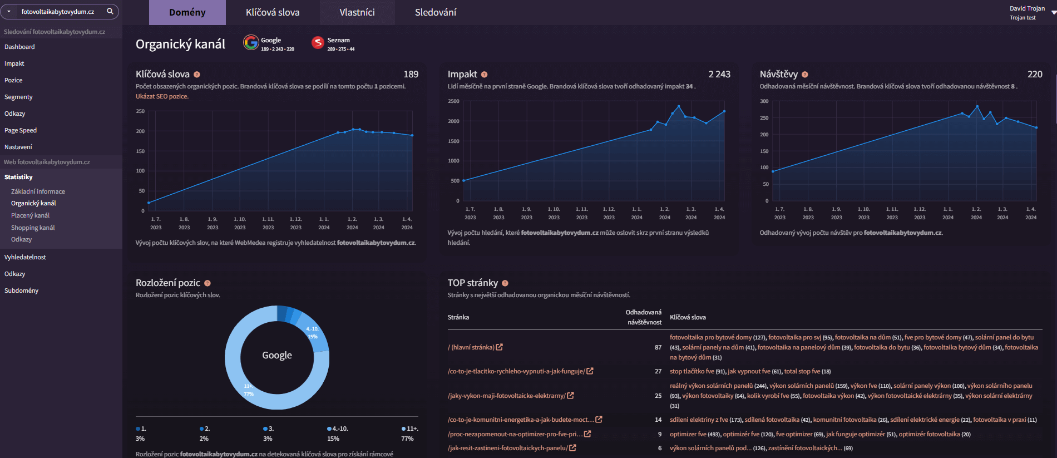Expand the David Trojan user menu
Viewport: 1057px width, 458px height.
(x=1053, y=12)
